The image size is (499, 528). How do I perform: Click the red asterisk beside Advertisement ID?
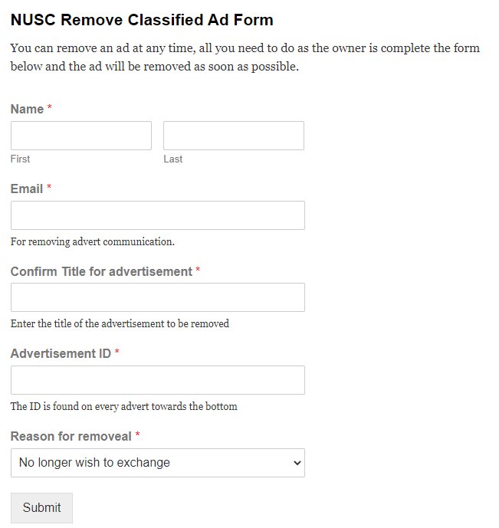point(117,353)
